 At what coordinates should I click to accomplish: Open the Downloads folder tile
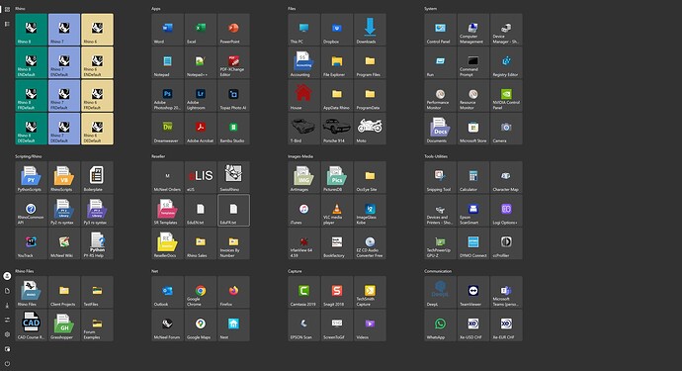tap(370, 30)
